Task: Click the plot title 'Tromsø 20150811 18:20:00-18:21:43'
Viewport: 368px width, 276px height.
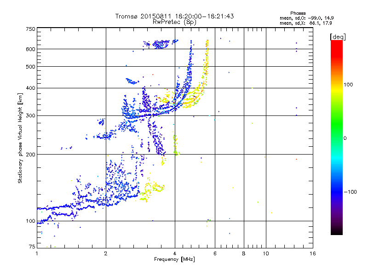Action: click(174, 16)
